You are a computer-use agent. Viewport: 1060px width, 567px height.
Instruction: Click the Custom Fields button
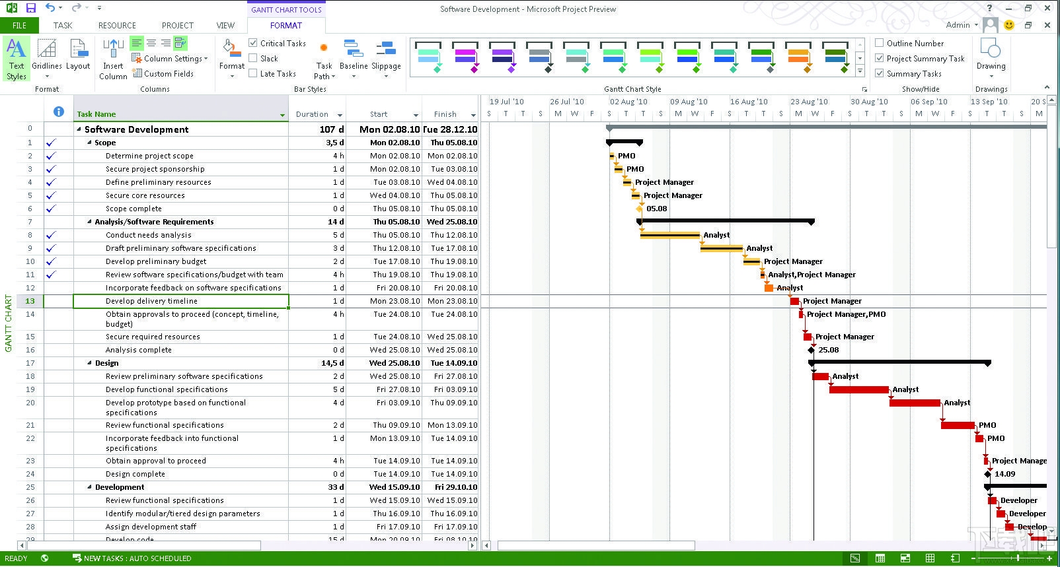pyautogui.click(x=163, y=73)
